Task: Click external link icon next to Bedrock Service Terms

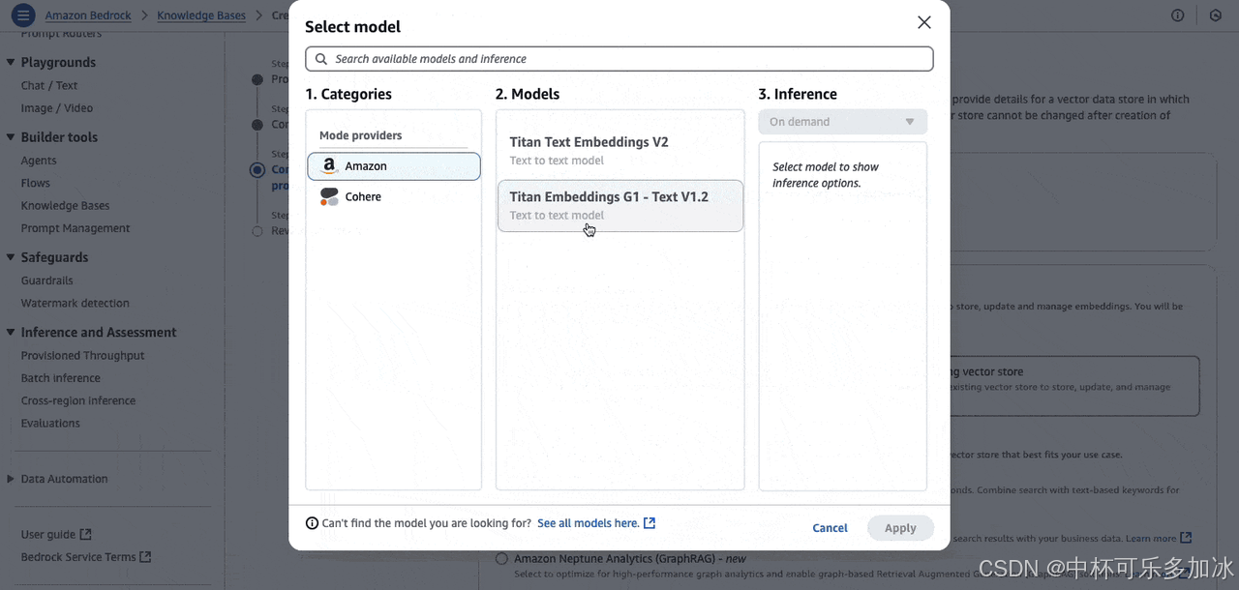Action: pyautogui.click(x=145, y=557)
